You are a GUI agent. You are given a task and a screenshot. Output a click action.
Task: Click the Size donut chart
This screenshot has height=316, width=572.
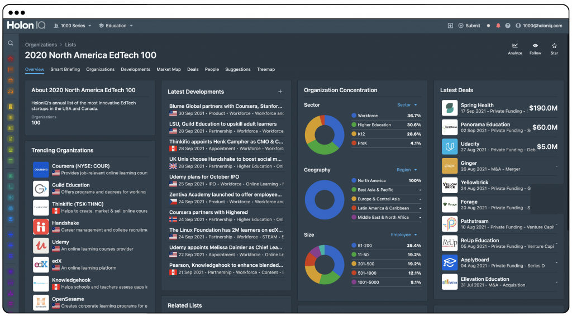(x=325, y=265)
